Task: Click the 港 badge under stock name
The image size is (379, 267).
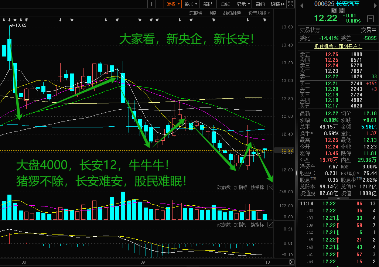Action: pos(341,10)
